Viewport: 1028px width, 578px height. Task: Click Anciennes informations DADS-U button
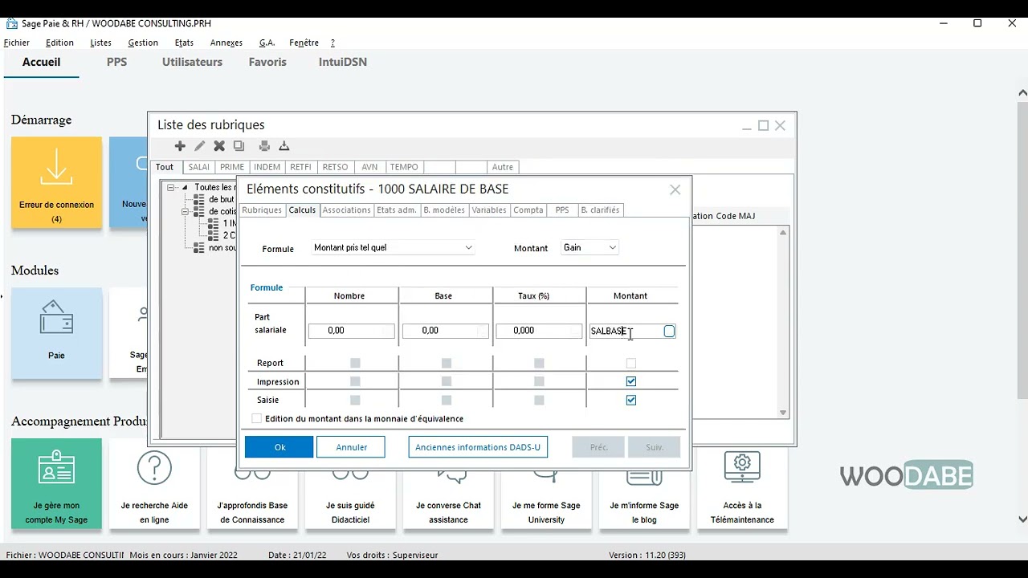478,447
